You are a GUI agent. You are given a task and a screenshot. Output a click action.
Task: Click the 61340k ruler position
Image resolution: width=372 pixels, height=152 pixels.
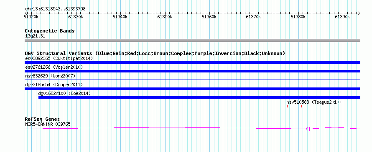coord(120,17)
